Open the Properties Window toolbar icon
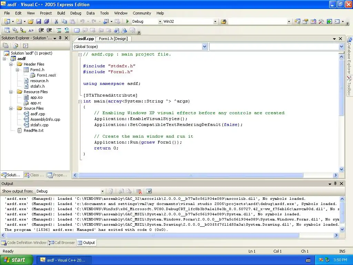This screenshot has height=265, width=353. click(305, 21)
